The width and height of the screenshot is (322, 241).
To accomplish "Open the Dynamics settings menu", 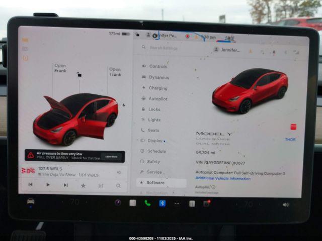I will pos(155,77).
